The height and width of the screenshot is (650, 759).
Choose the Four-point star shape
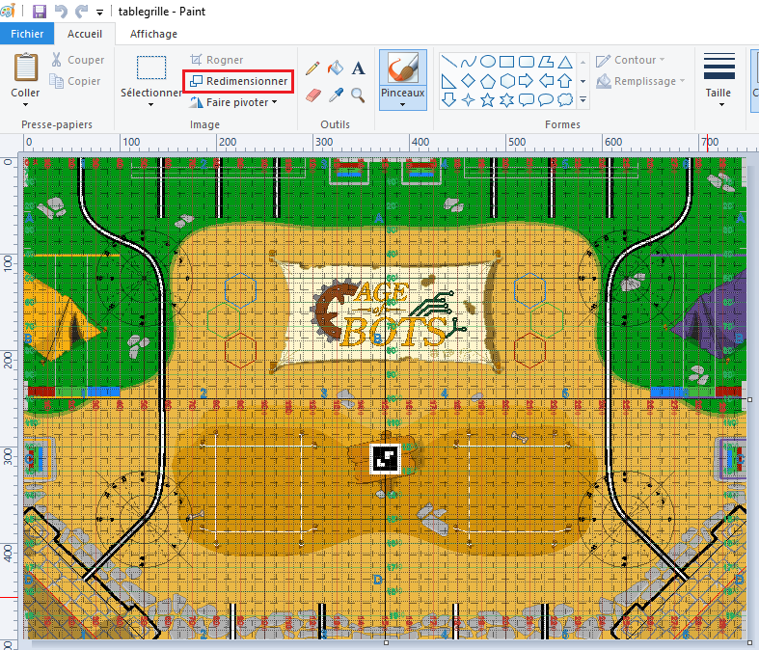tap(468, 99)
